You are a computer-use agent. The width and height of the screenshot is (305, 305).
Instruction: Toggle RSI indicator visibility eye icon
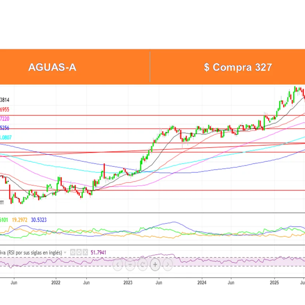73,252
